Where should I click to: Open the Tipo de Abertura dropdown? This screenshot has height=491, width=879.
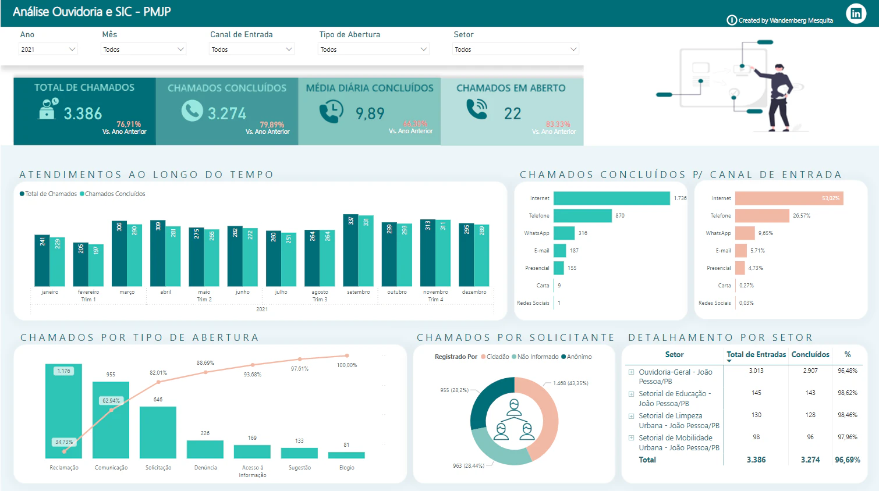pos(374,49)
